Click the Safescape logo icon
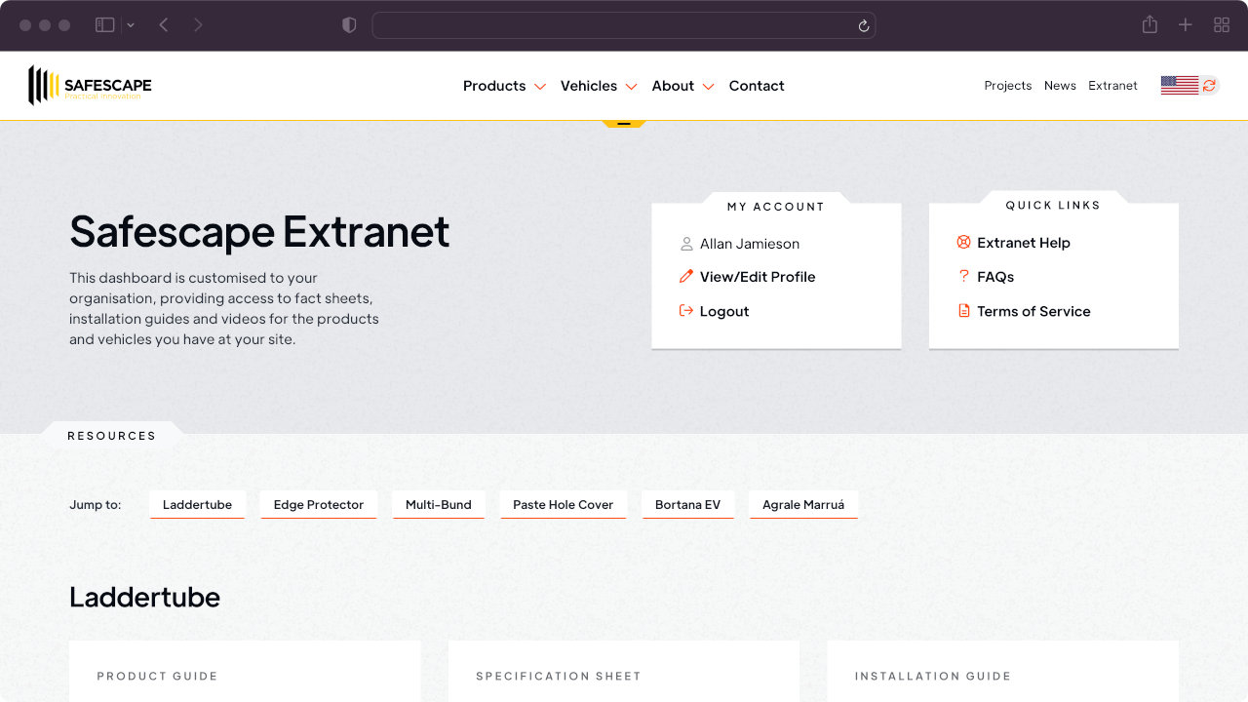Screen dimensions: 1248x702 (x=38, y=86)
